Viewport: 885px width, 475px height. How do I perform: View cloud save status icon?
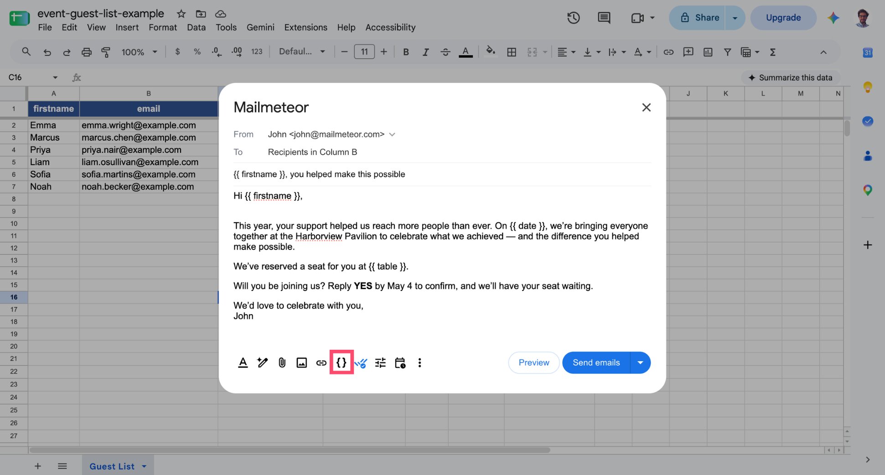221,14
